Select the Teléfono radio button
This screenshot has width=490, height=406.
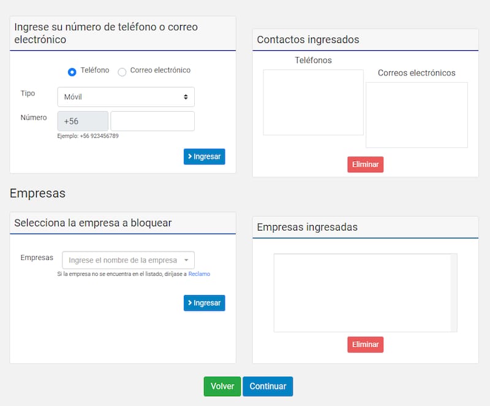72,72
